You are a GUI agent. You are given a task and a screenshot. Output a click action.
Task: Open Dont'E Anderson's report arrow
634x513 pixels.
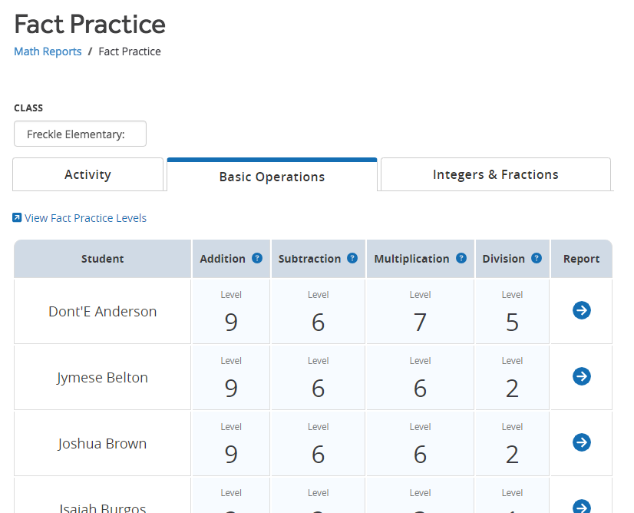tap(581, 310)
